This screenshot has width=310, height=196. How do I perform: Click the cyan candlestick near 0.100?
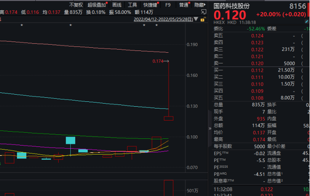pyautogui.click(x=70, y=140)
